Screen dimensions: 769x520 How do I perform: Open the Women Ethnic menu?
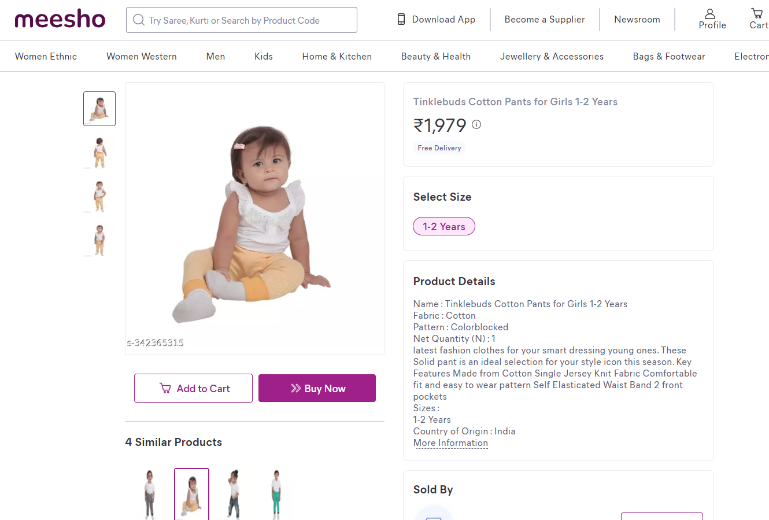(x=46, y=56)
